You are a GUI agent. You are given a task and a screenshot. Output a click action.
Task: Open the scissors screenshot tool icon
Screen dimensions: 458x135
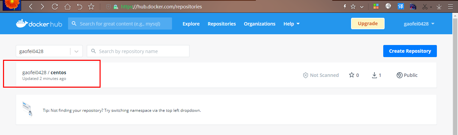coord(425,6)
